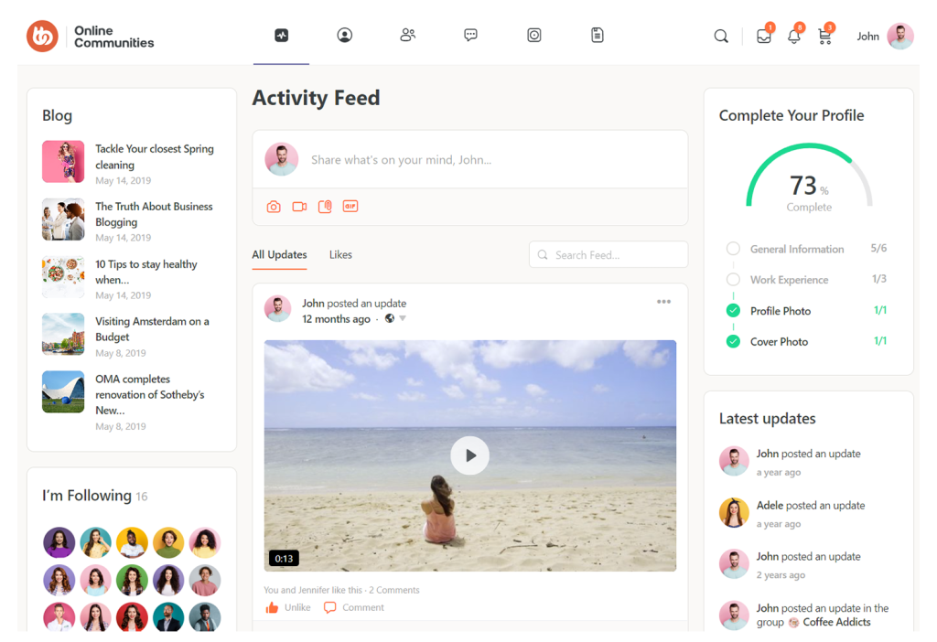
Task: Click the General Information status circle
Action: point(733,249)
